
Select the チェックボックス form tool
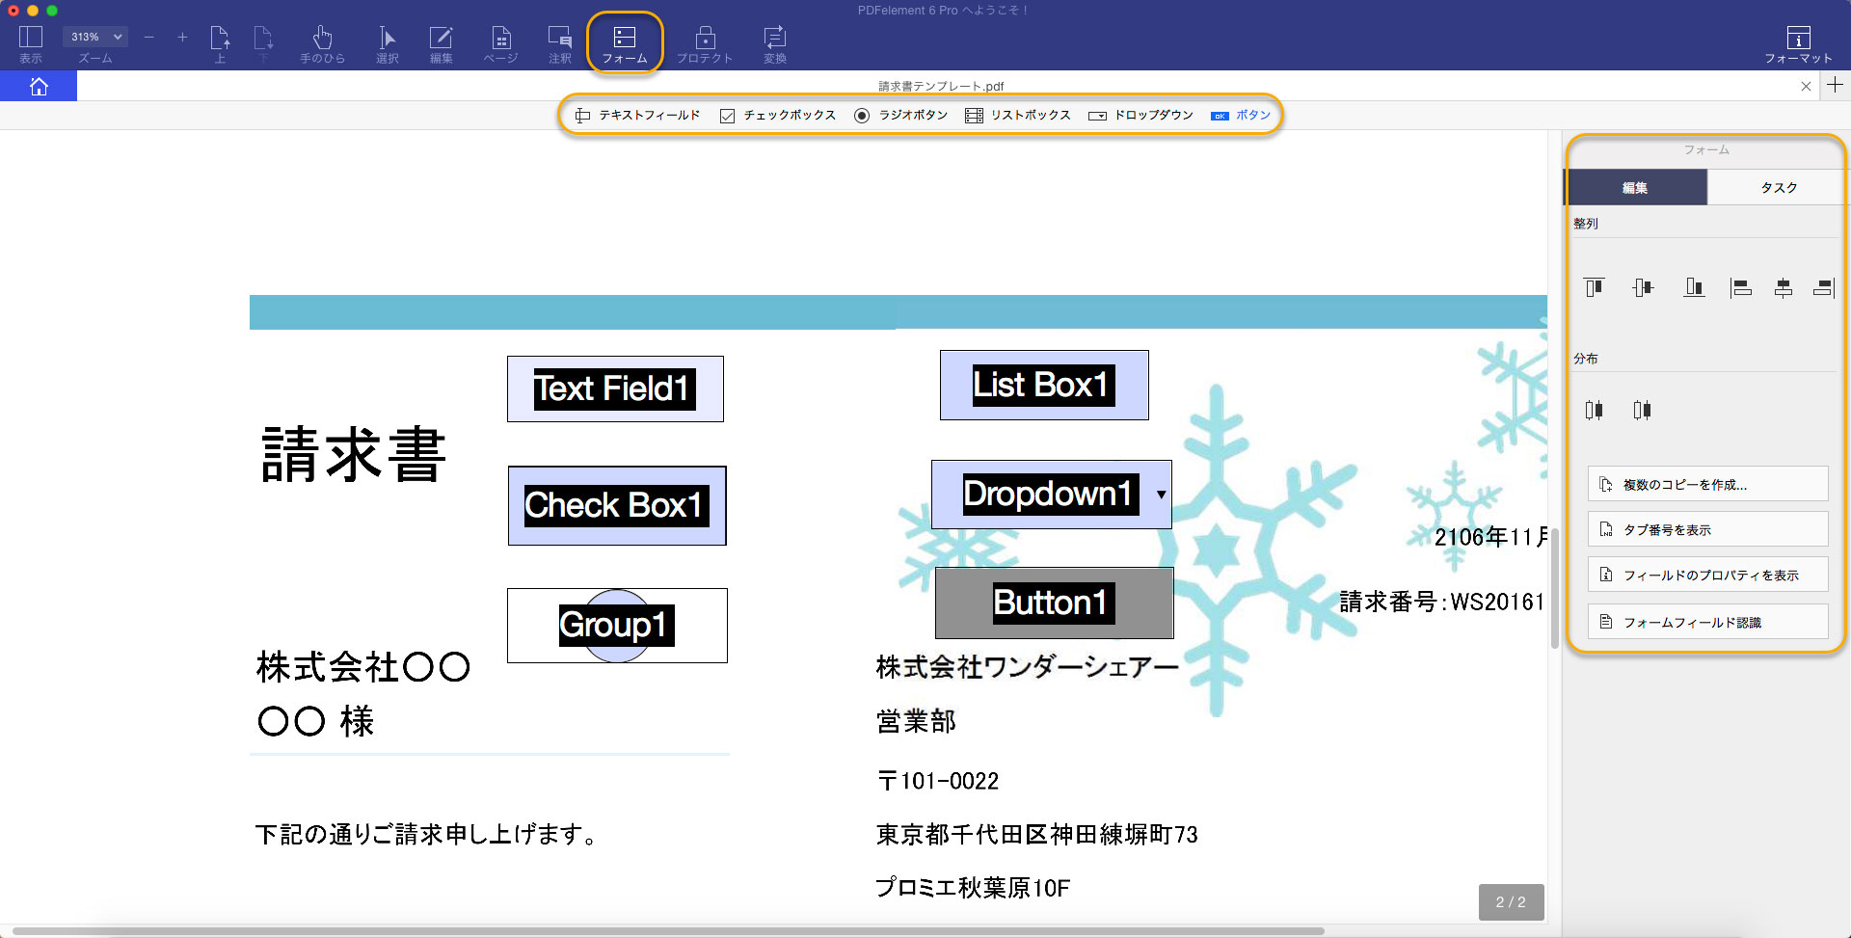(x=778, y=115)
